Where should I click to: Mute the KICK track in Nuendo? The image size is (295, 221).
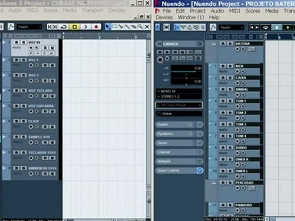(223, 66)
